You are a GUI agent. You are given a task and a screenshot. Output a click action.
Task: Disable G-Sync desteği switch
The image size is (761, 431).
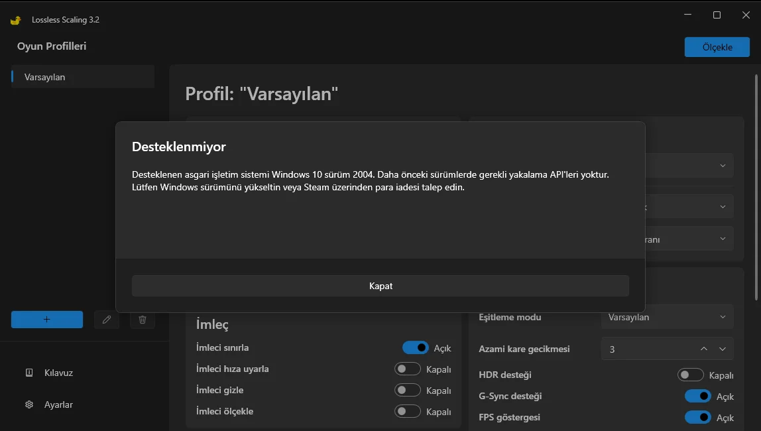click(698, 396)
